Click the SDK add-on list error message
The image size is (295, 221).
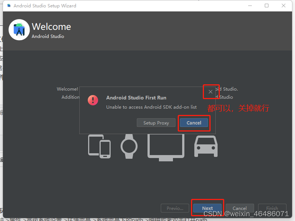(x=152, y=107)
